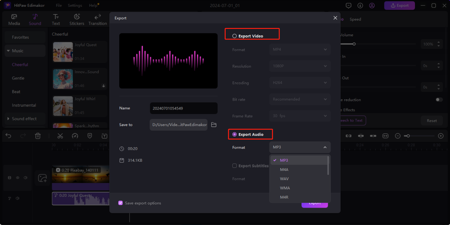Switch to the Transition panel
The image size is (450, 225).
click(x=97, y=19)
